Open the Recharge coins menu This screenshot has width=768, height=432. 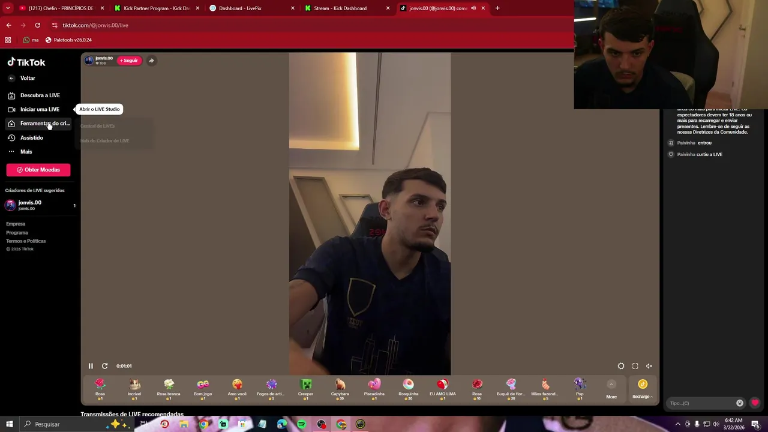coord(643,389)
